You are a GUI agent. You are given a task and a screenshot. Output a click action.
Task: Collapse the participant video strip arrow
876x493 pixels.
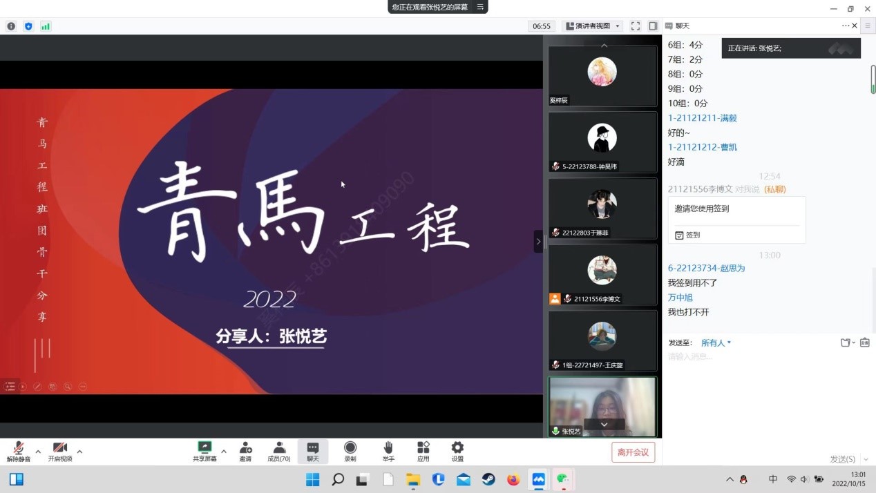coord(538,241)
